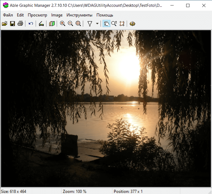Viewport: 212px width, 194px height.
Task: Close the Able Graphic Manager window
Action: pyautogui.click(x=204, y=5)
